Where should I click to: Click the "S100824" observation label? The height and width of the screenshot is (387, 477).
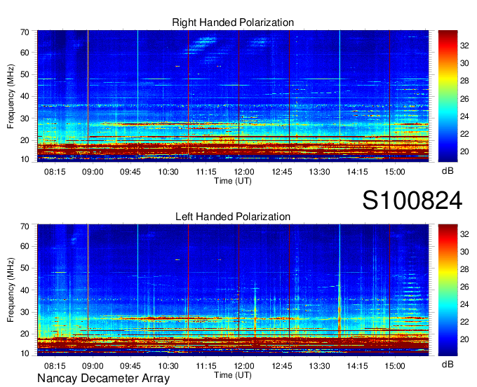(x=412, y=200)
